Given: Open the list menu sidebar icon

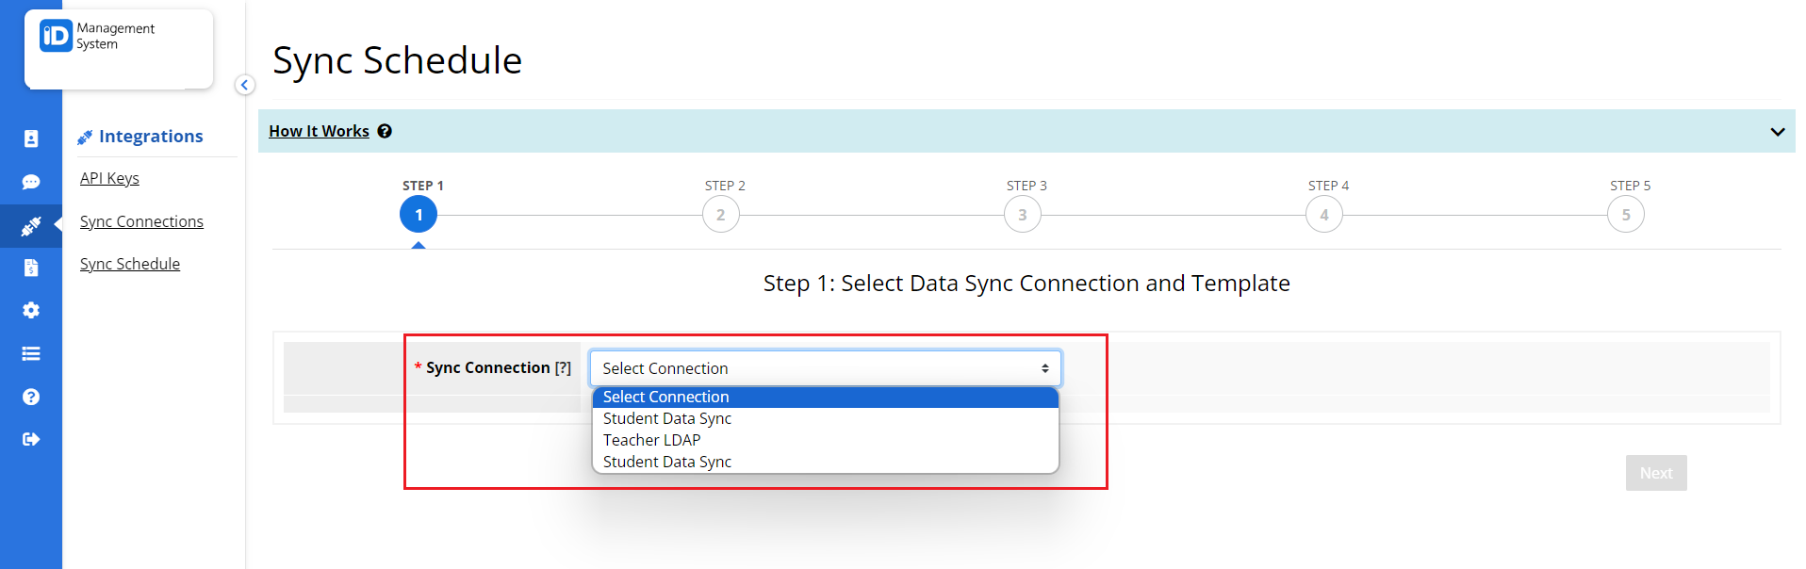Looking at the screenshot, I should point(31,353).
